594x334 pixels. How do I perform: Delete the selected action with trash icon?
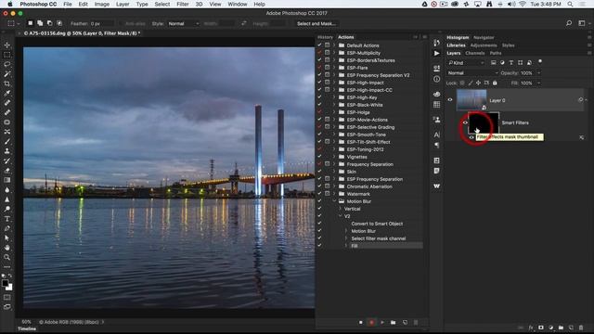tap(416, 323)
